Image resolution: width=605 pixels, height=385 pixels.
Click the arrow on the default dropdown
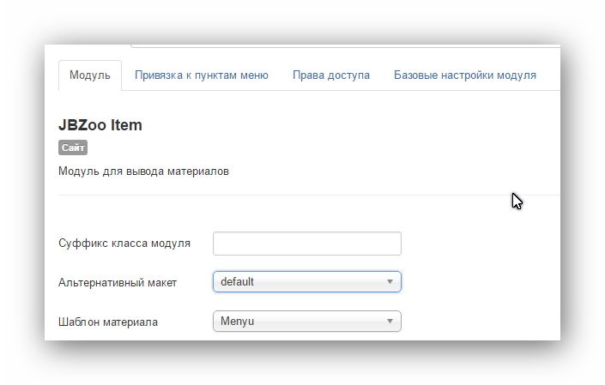point(390,281)
